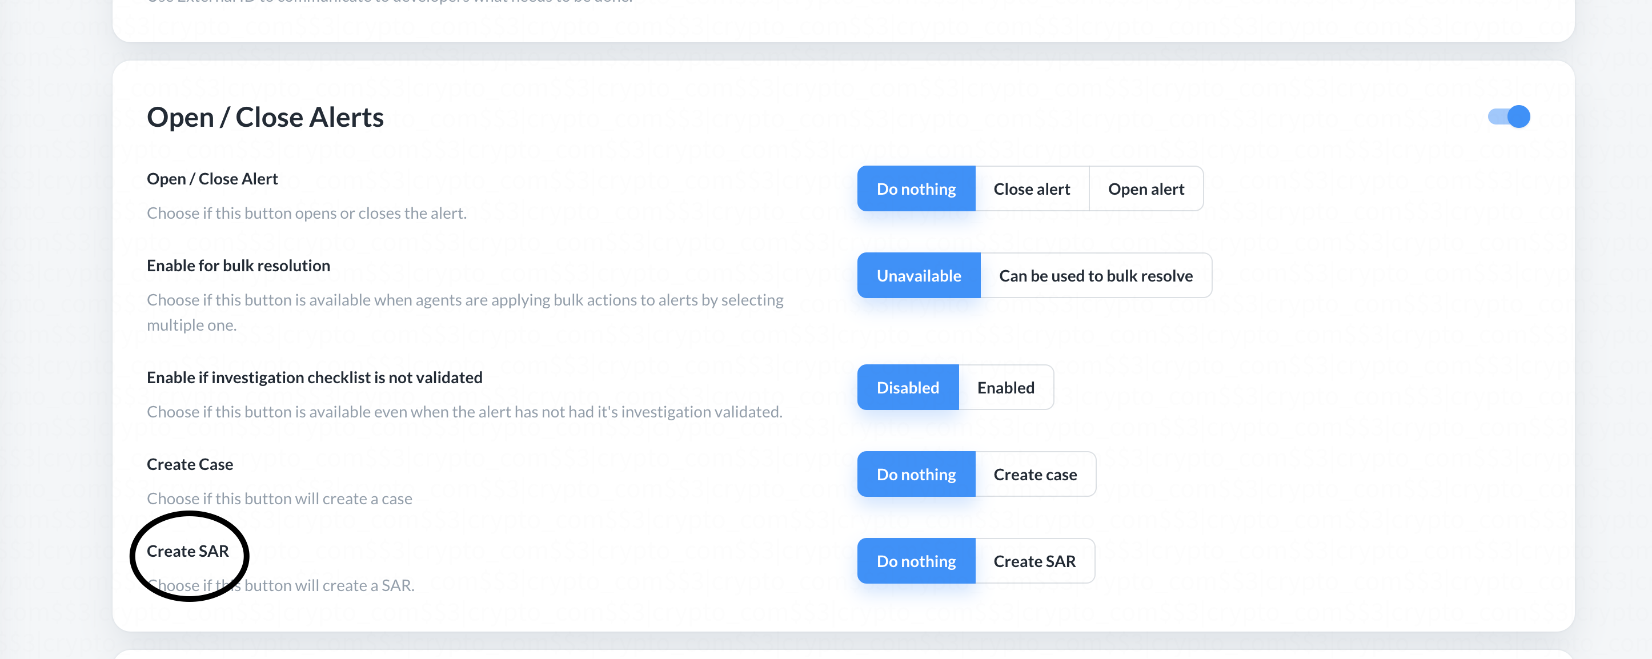Select Do nothing for Open / Close Alert
This screenshot has width=1652, height=659.
tap(916, 189)
